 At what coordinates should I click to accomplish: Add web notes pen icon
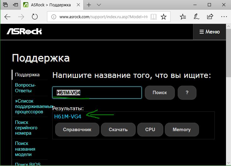[x=197, y=17]
